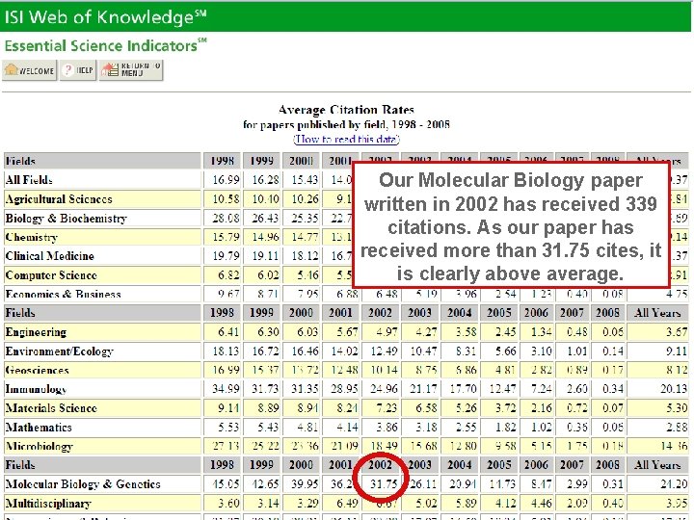The image size is (694, 520).
Task: Click the 5.53 Mathematics 1998 cell
Action: (x=223, y=428)
